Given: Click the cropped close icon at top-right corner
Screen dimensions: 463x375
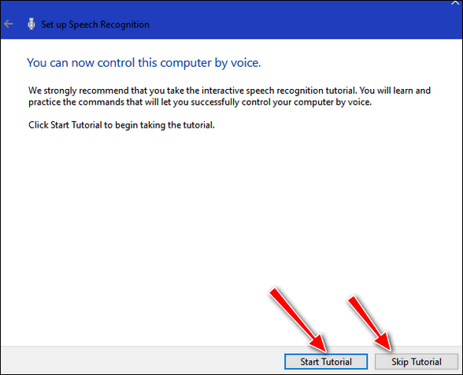Looking at the screenshot, I should (x=455, y=3).
